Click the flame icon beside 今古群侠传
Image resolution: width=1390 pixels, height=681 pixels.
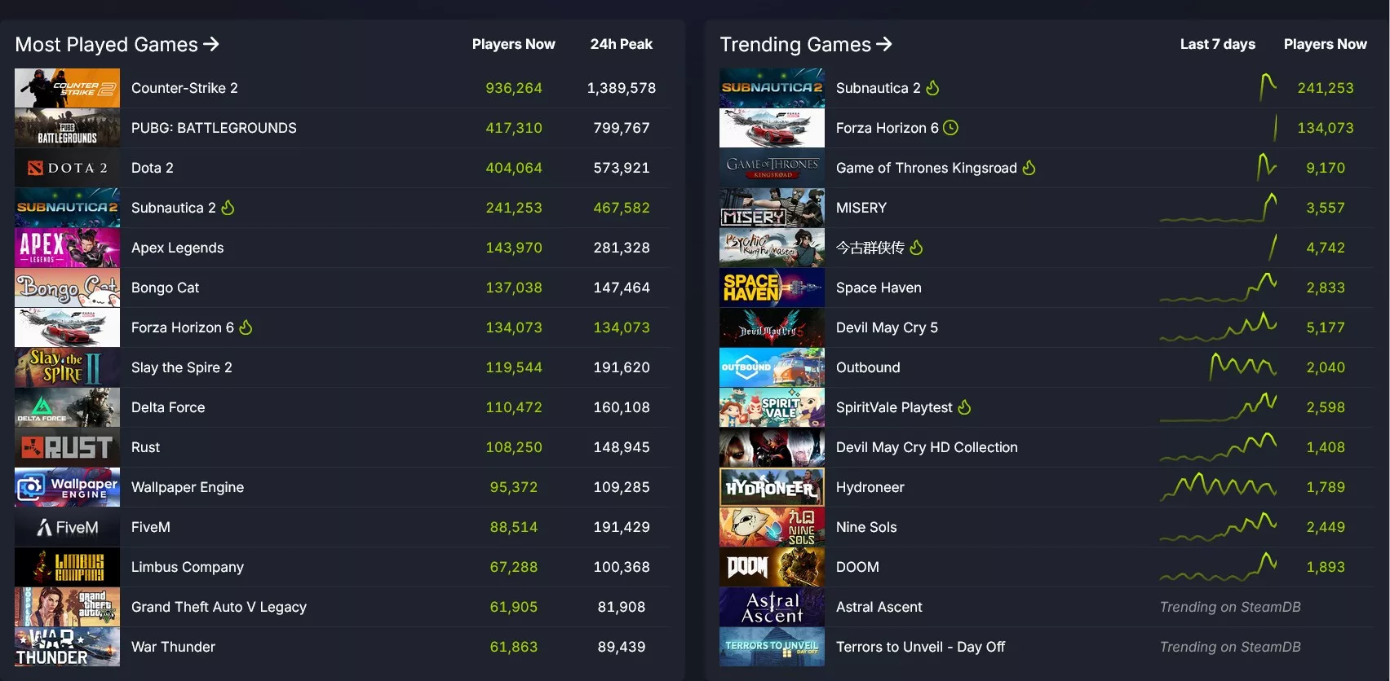[916, 247]
